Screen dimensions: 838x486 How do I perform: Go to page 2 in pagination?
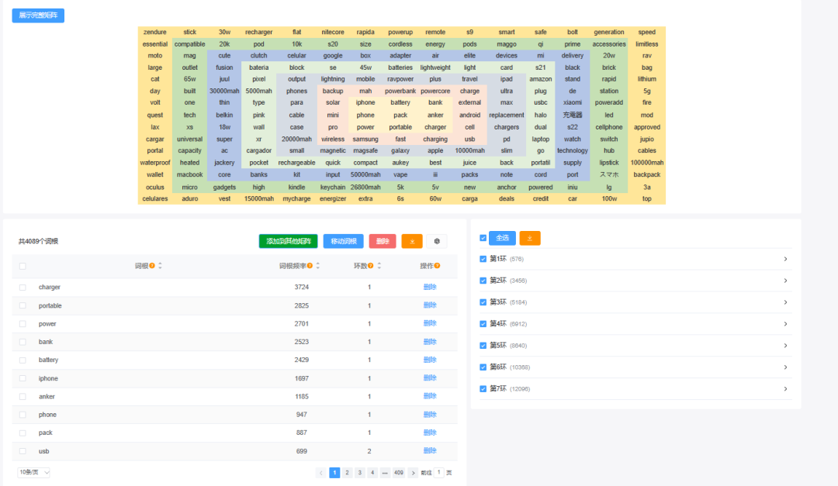[x=347, y=472]
